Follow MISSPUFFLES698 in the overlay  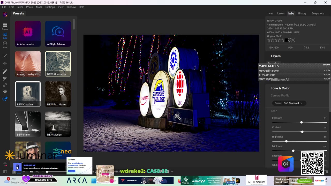(327, 71)
